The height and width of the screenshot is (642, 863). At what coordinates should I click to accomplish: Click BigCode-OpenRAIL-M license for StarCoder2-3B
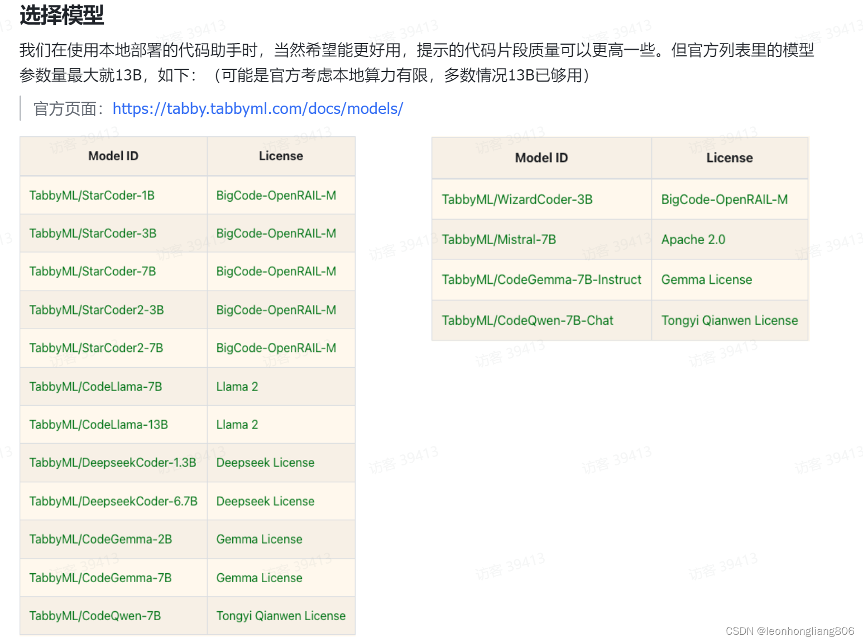tap(276, 310)
